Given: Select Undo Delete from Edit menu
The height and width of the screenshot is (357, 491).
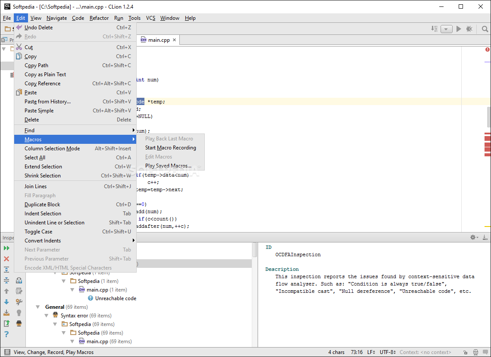Looking at the screenshot, I should 75,28.
